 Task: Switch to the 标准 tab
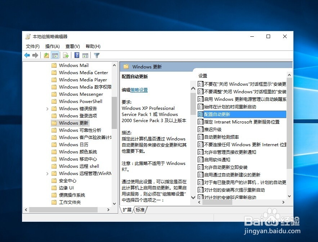tap(140, 210)
